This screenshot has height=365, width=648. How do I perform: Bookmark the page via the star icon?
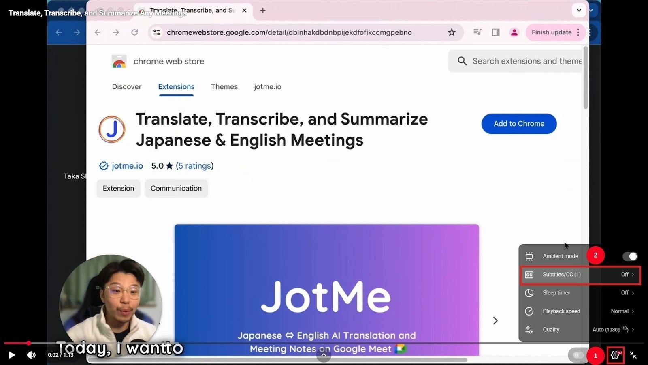click(452, 32)
